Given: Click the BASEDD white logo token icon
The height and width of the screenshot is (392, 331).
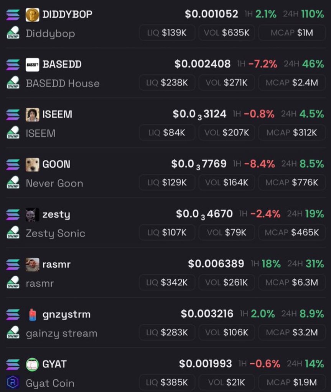Looking at the screenshot, I should click(x=32, y=65).
